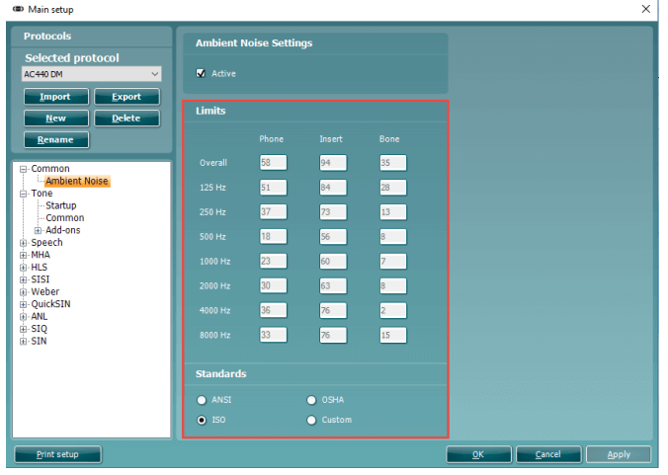The width and height of the screenshot is (668, 475).
Task: Select the ISO standard radio button
Action: pos(202,420)
